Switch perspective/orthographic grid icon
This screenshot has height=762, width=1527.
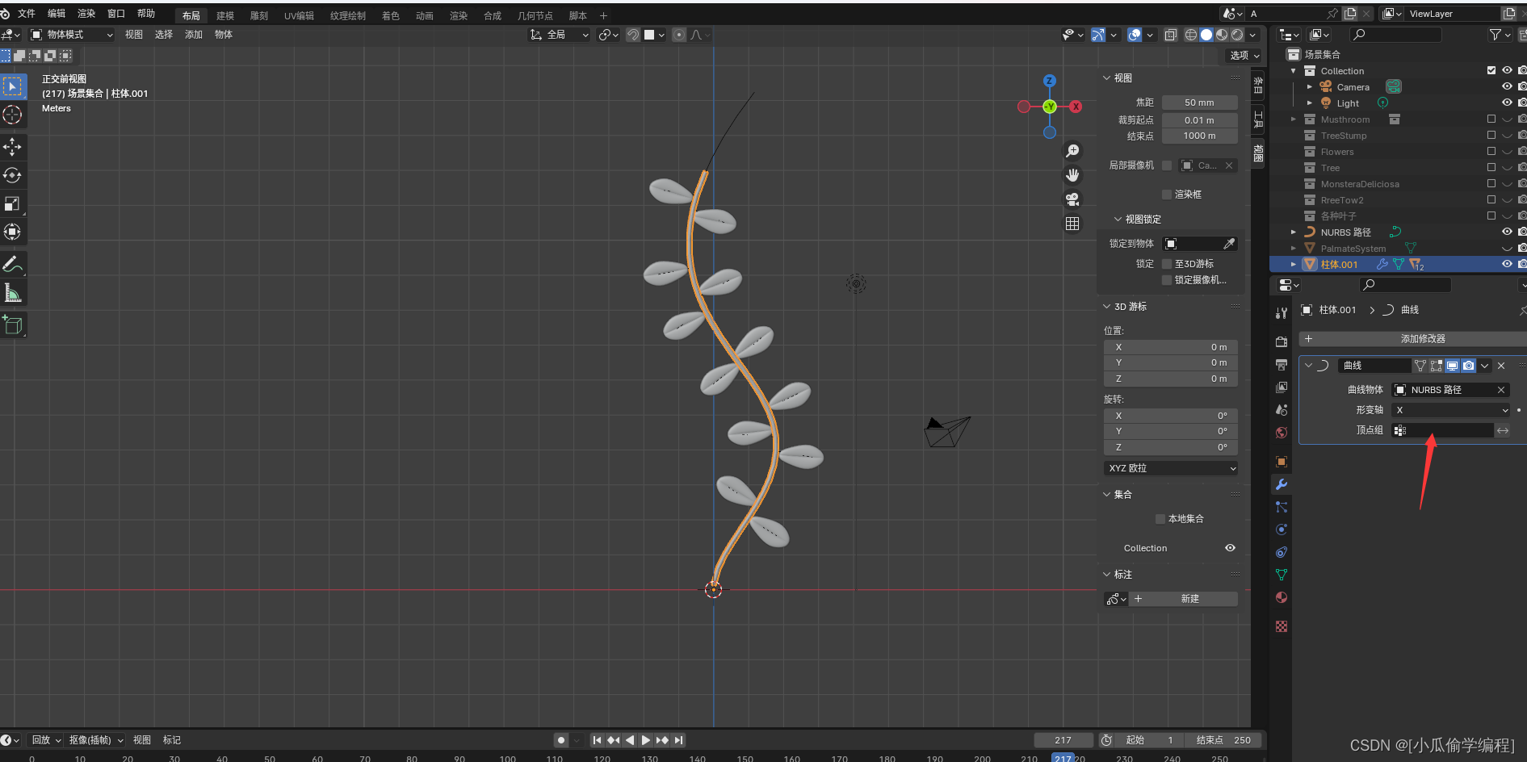(x=1072, y=224)
